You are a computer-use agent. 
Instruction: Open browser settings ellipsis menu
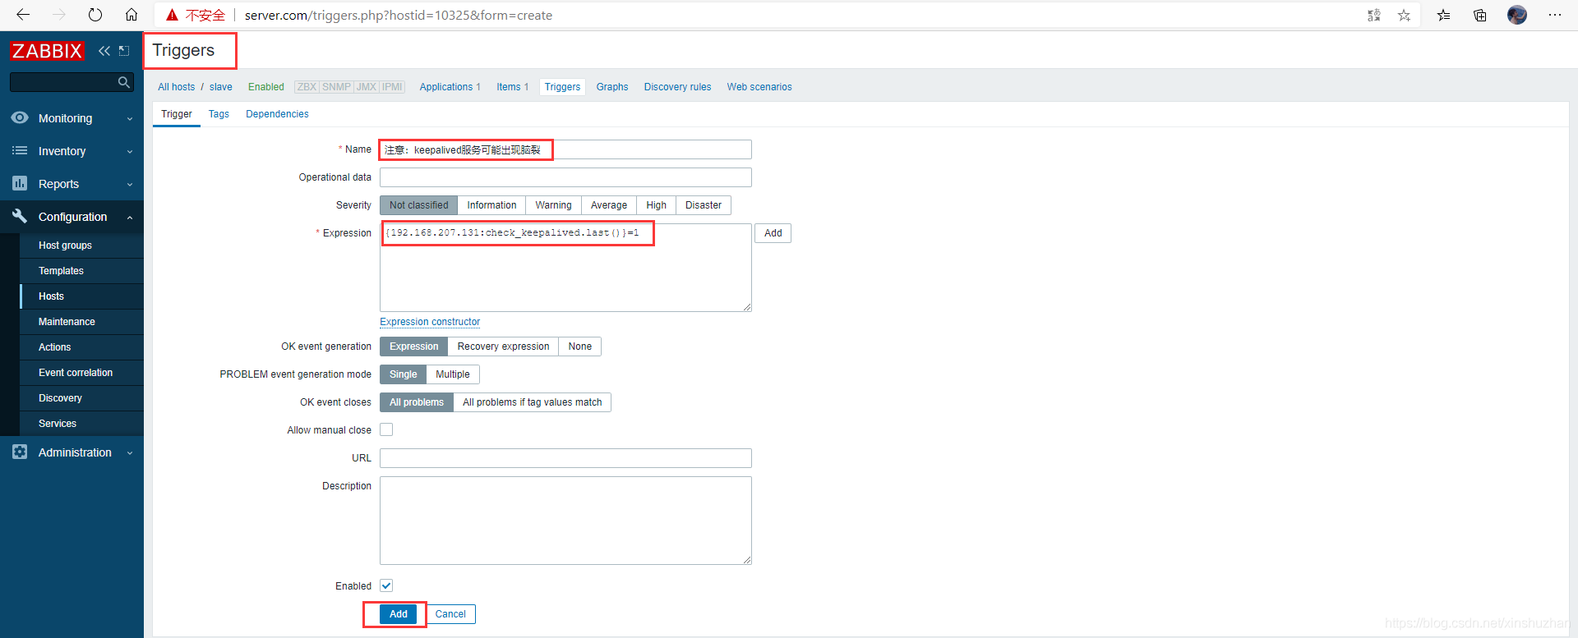(x=1555, y=15)
